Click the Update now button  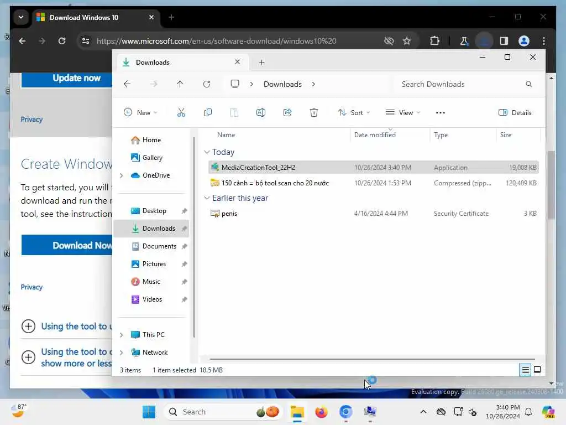click(x=67, y=80)
